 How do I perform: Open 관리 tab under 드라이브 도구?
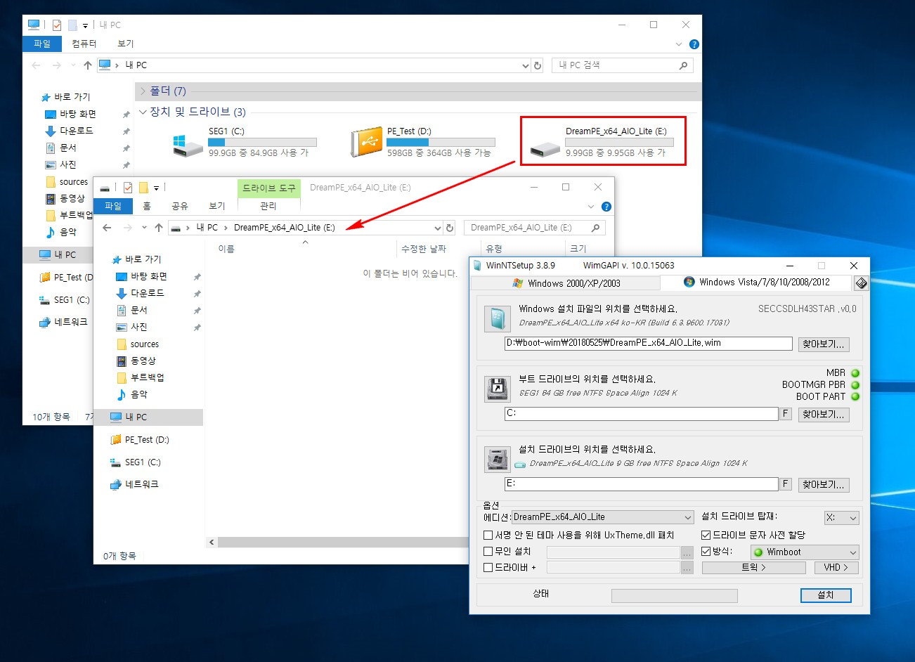tap(268, 206)
